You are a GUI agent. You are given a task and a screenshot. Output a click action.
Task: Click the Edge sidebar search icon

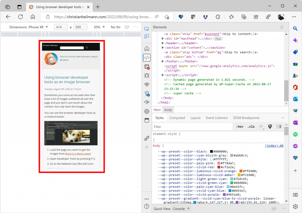pos(295,29)
